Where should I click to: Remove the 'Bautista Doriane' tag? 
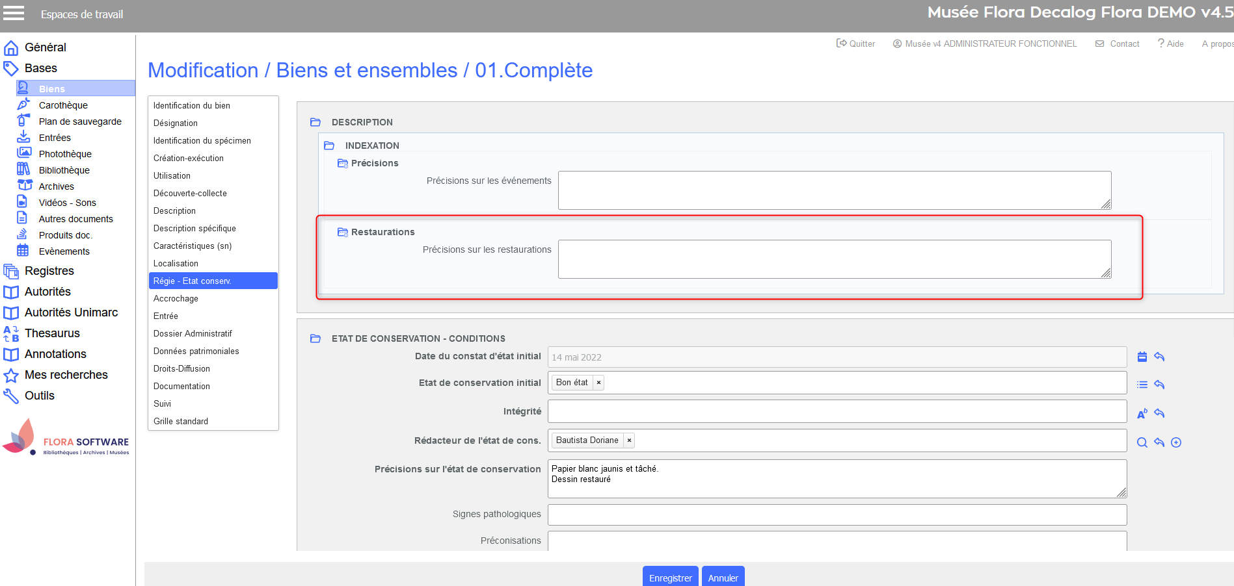pos(629,440)
